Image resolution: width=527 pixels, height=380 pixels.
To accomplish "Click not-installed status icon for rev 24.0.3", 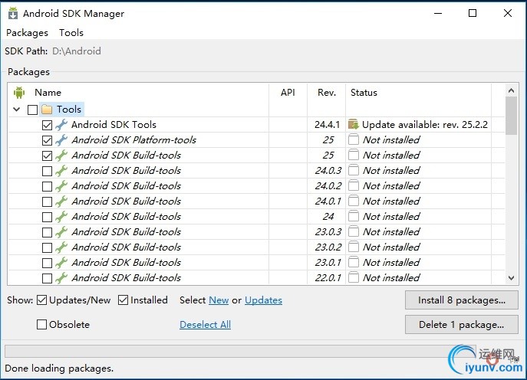I will (x=353, y=170).
